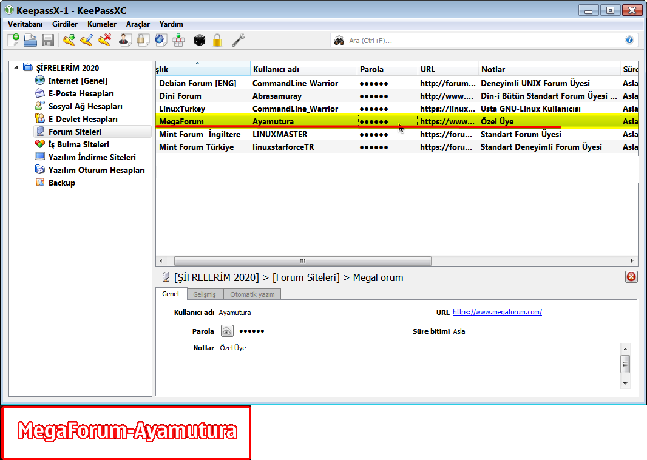Copy username to clipboard icon

pyautogui.click(x=126, y=40)
